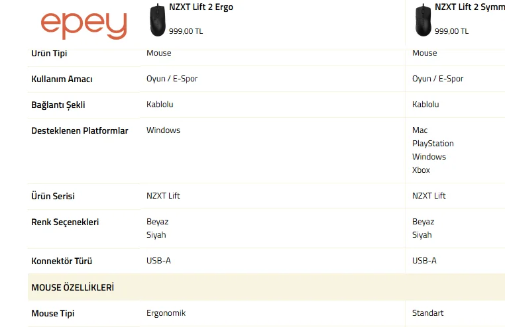Click the Xbox platform entry
Image resolution: width=505 pixels, height=327 pixels.
click(x=421, y=169)
